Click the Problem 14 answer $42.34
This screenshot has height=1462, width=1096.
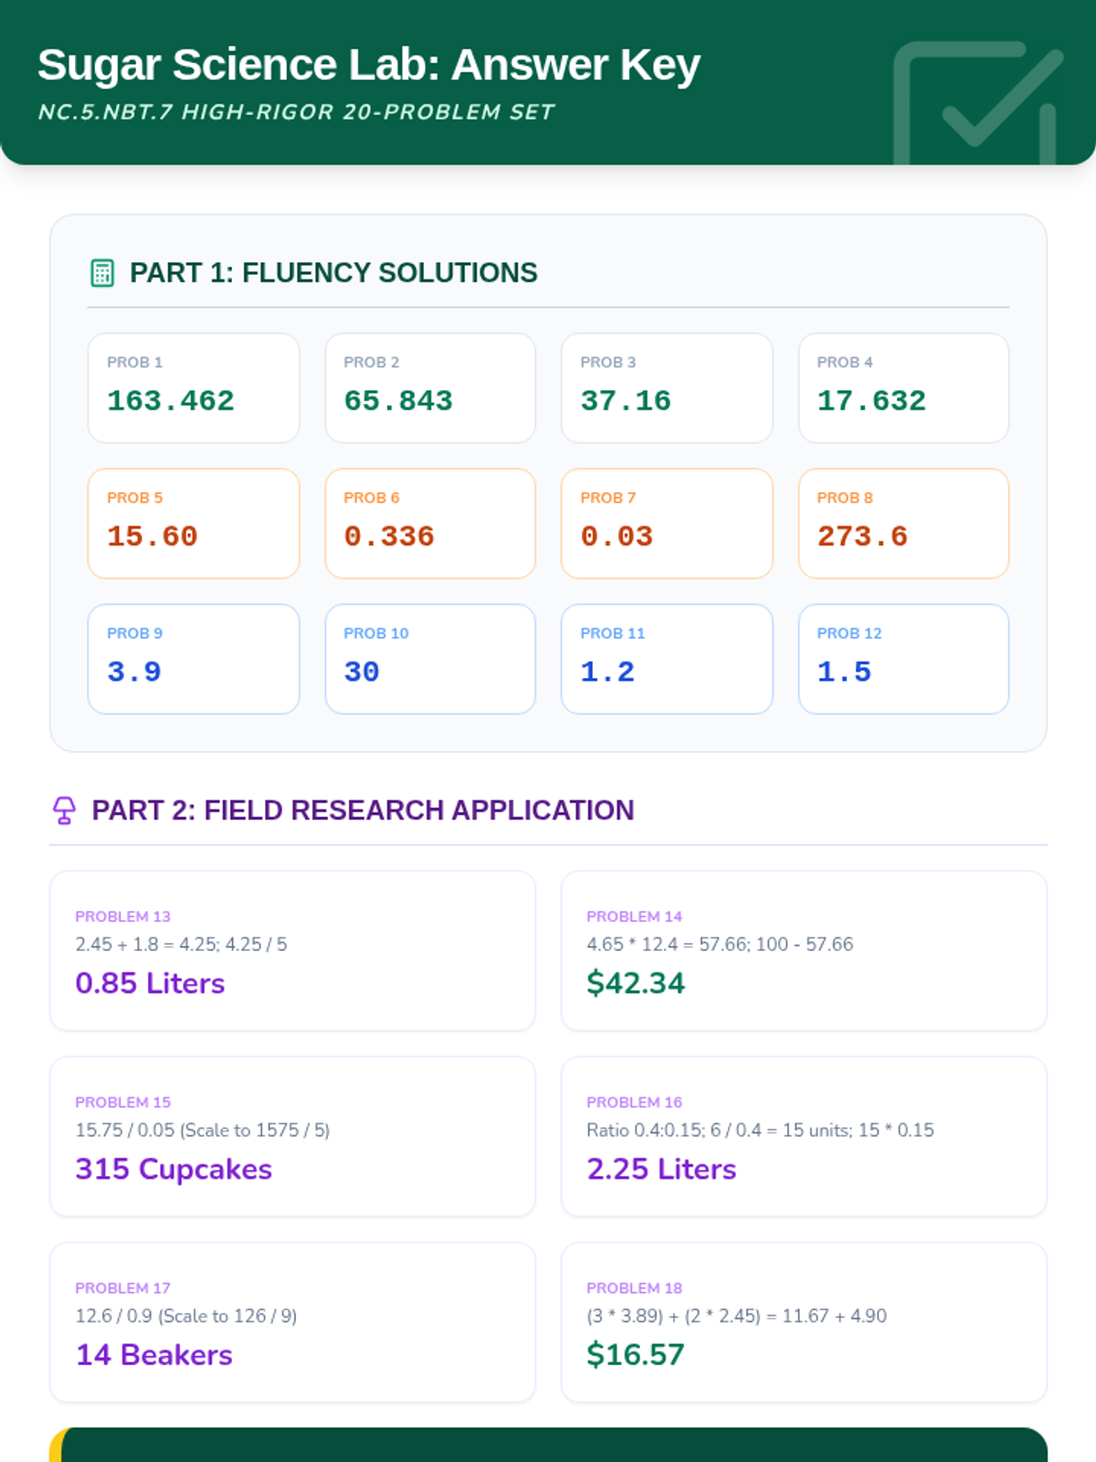pyautogui.click(x=636, y=983)
